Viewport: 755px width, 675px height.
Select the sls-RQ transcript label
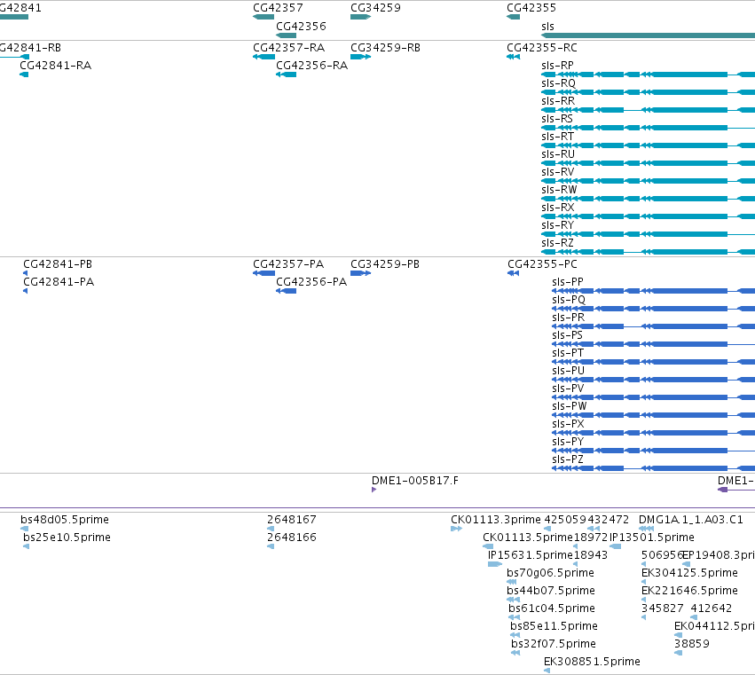(559, 83)
